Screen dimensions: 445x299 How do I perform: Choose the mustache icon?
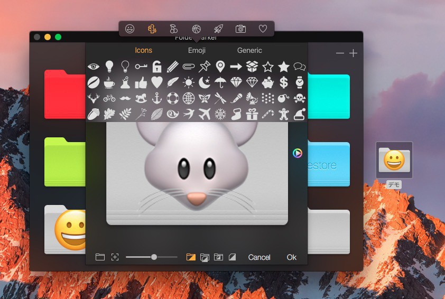click(125, 98)
